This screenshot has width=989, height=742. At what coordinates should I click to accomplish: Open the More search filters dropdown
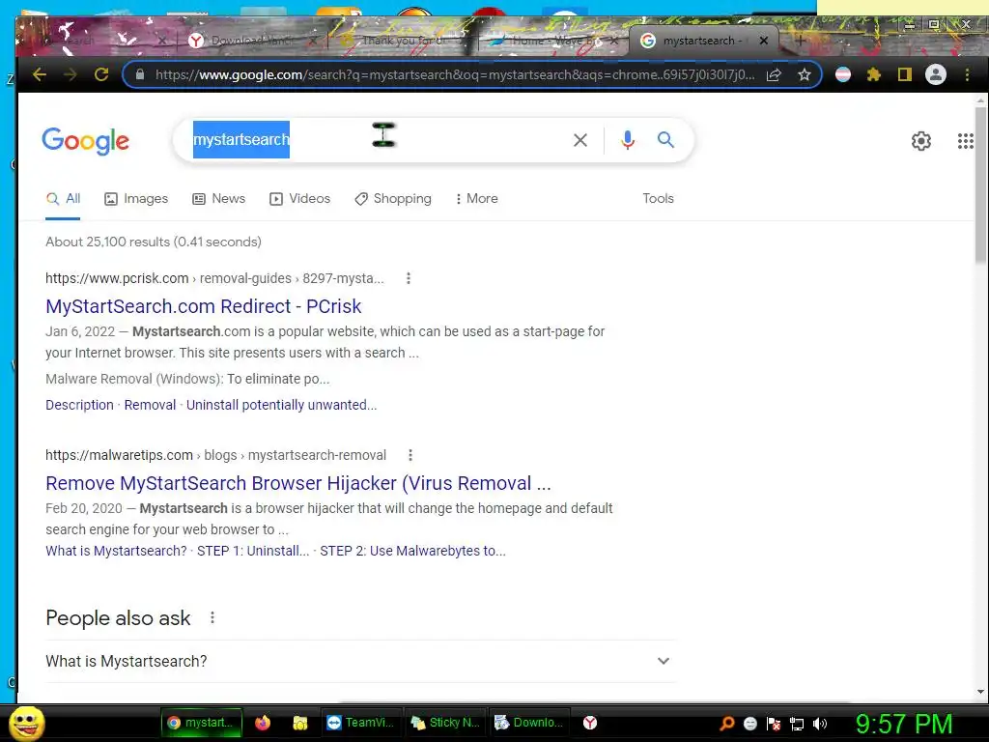[x=476, y=199]
